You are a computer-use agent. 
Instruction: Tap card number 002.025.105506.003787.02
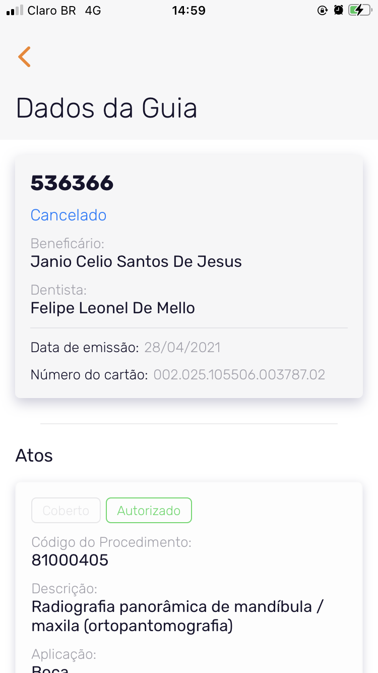(x=239, y=375)
